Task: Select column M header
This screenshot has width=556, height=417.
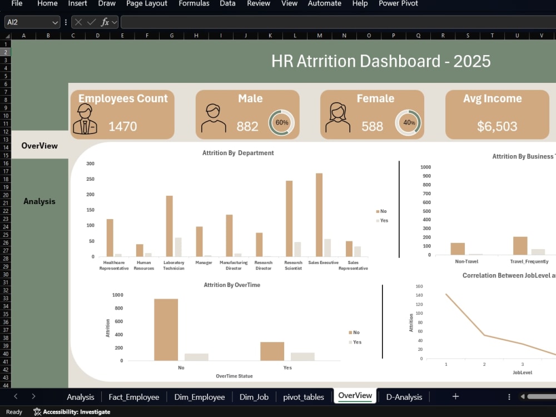Action: [x=320, y=36]
